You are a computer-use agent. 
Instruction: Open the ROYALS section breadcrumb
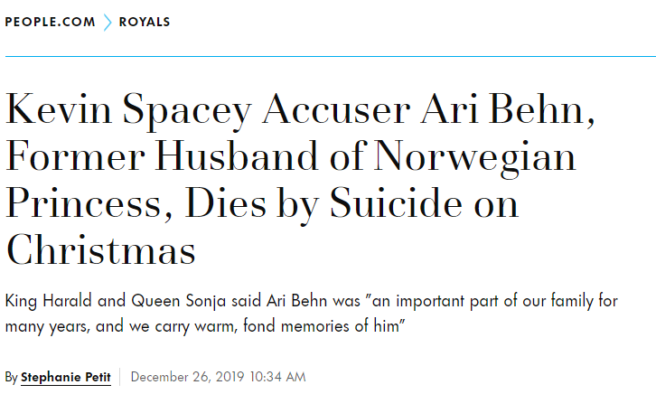tap(145, 22)
